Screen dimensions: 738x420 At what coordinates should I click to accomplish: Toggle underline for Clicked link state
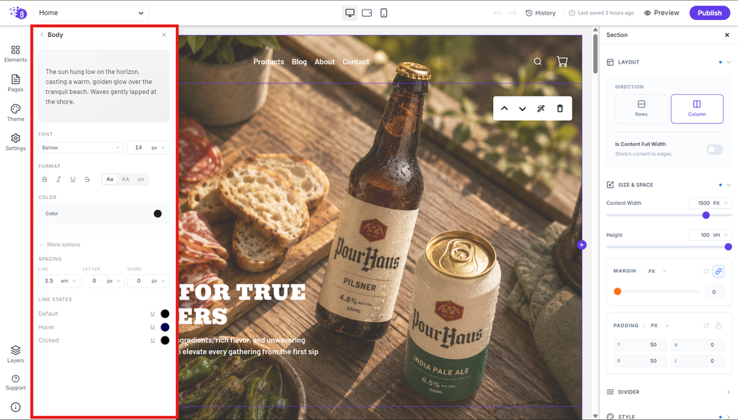click(x=153, y=340)
